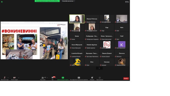Open the View menu in top right

point(127,2)
